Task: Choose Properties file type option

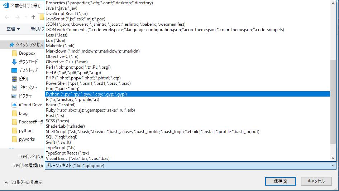Action: tap(187, 3)
